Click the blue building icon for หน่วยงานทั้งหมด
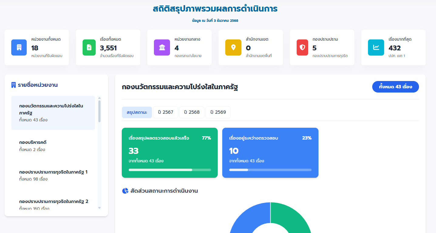Image resolution: width=436 pixels, height=233 pixels. pyautogui.click(x=19, y=48)
